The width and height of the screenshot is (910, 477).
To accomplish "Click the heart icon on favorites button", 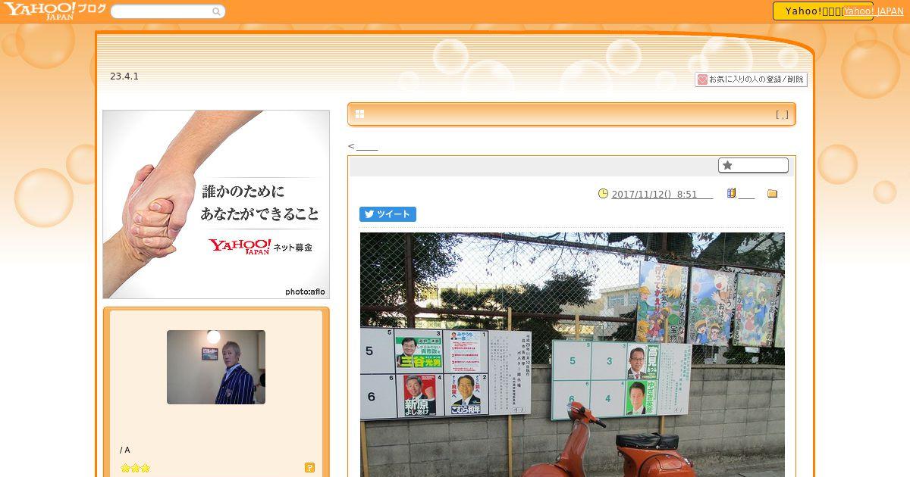I will click(702, 79).
